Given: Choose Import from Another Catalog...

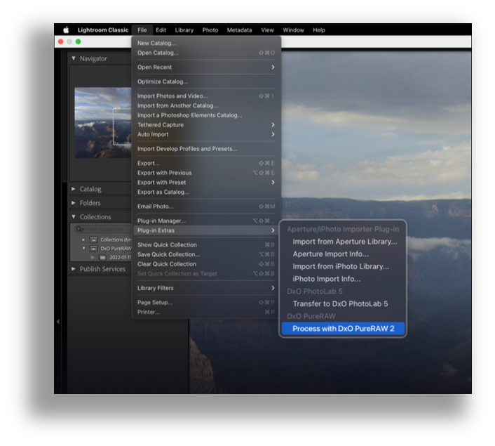Looking at the screenshot, I should (x=206, y=105).
